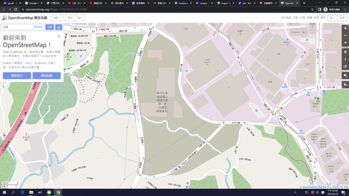
Task: Open the map Layers panel
Action: click(x=345, y=52)
